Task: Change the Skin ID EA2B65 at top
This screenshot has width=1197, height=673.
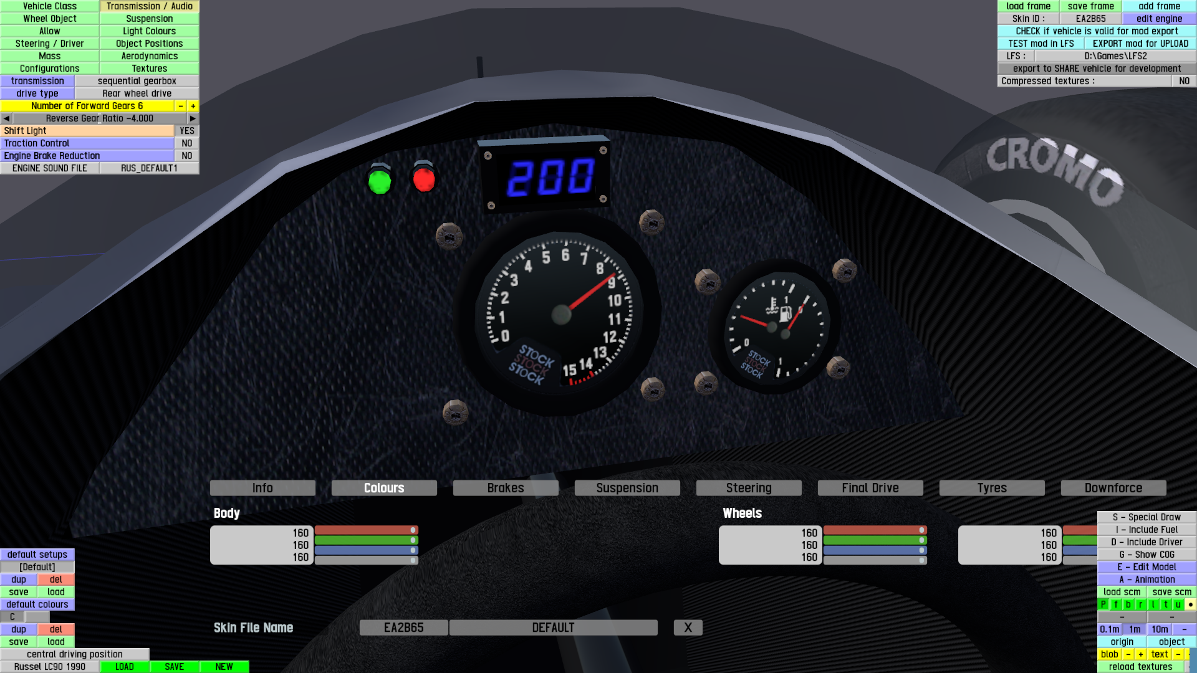Action: point(1091,19)
